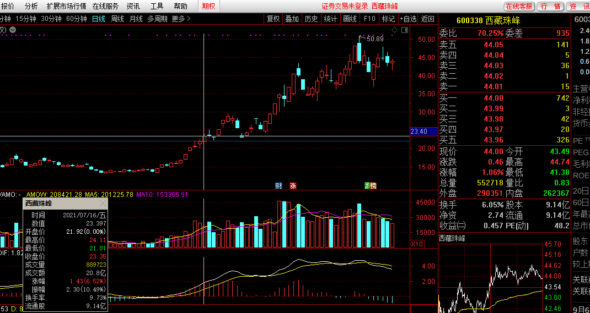
Task: Click the 卖一 price 44.01
Action: (494, 87)
